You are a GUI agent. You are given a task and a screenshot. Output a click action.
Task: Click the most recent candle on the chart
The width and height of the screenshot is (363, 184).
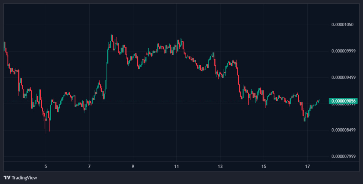[318, 101]
